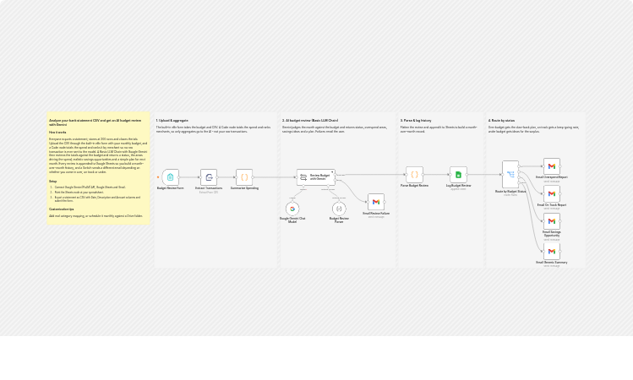Click the 'Email Overspend Report' label
The width and height of the screenshot is (633, 380).
(552, 177)
